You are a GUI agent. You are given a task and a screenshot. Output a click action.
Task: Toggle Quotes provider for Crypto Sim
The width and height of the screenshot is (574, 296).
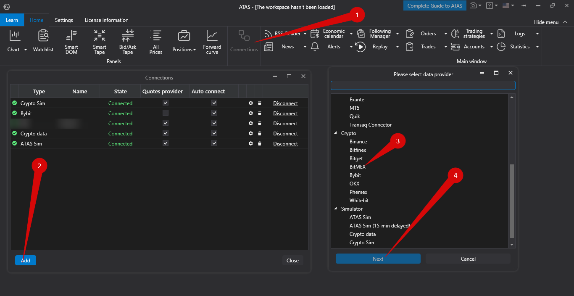pyautogui.click(x=166, y=103)
